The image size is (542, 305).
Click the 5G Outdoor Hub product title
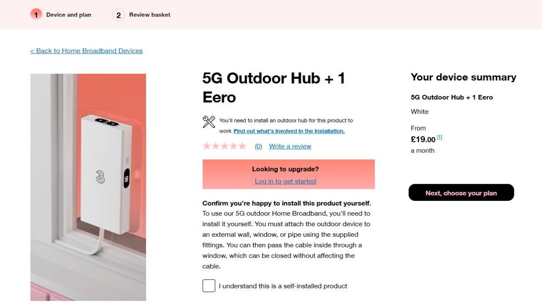tap(274, 88)
